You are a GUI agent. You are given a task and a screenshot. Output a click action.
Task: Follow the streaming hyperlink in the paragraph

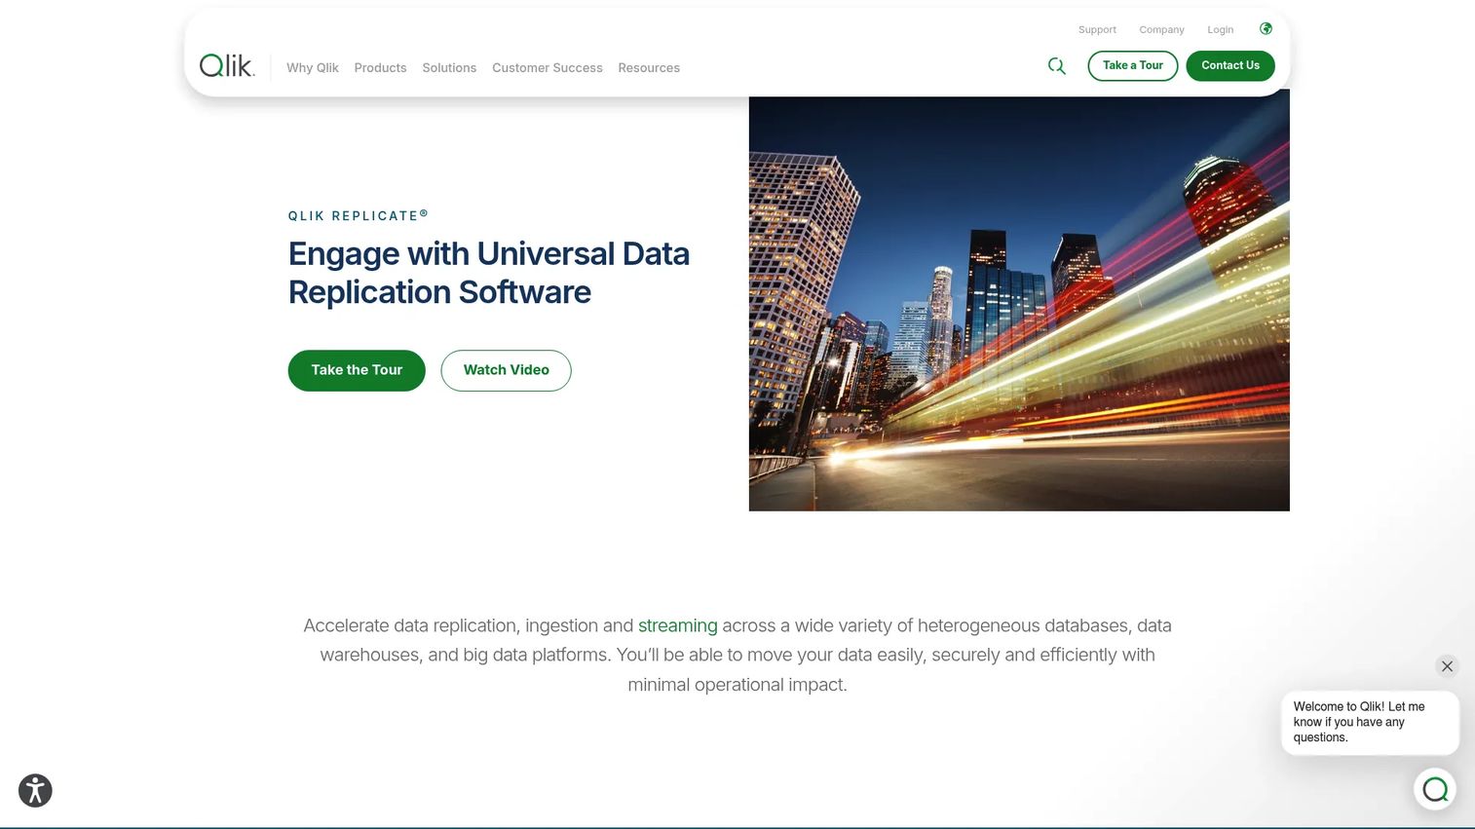678,625
